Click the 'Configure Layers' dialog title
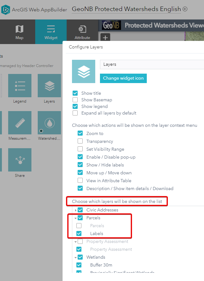 [x=86, y=47]
